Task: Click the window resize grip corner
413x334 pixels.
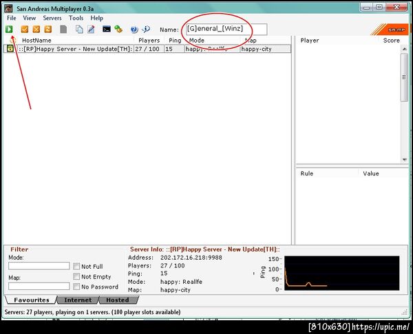Action: tap(405, 312)
